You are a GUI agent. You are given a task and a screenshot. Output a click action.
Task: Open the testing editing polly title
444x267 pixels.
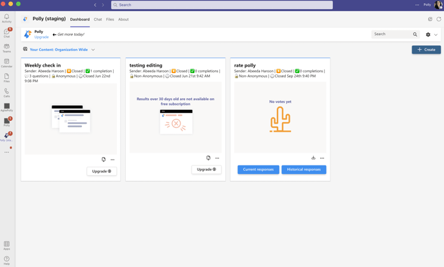click(x=146, y=65)
